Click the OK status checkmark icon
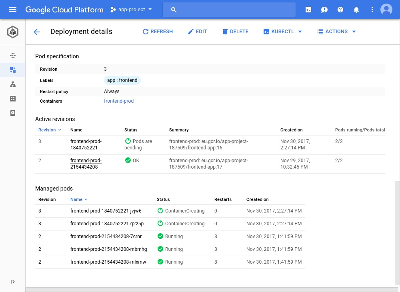This screenshot has width=400, height=292. click(x=128, y=160)
